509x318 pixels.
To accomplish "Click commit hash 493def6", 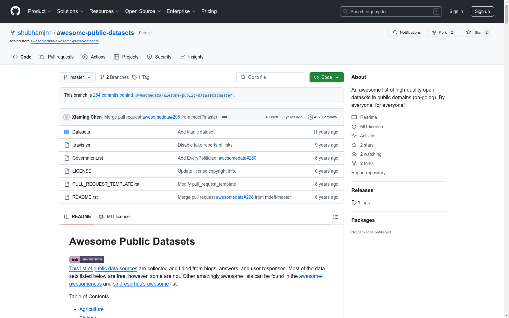I will pos(272,117).
